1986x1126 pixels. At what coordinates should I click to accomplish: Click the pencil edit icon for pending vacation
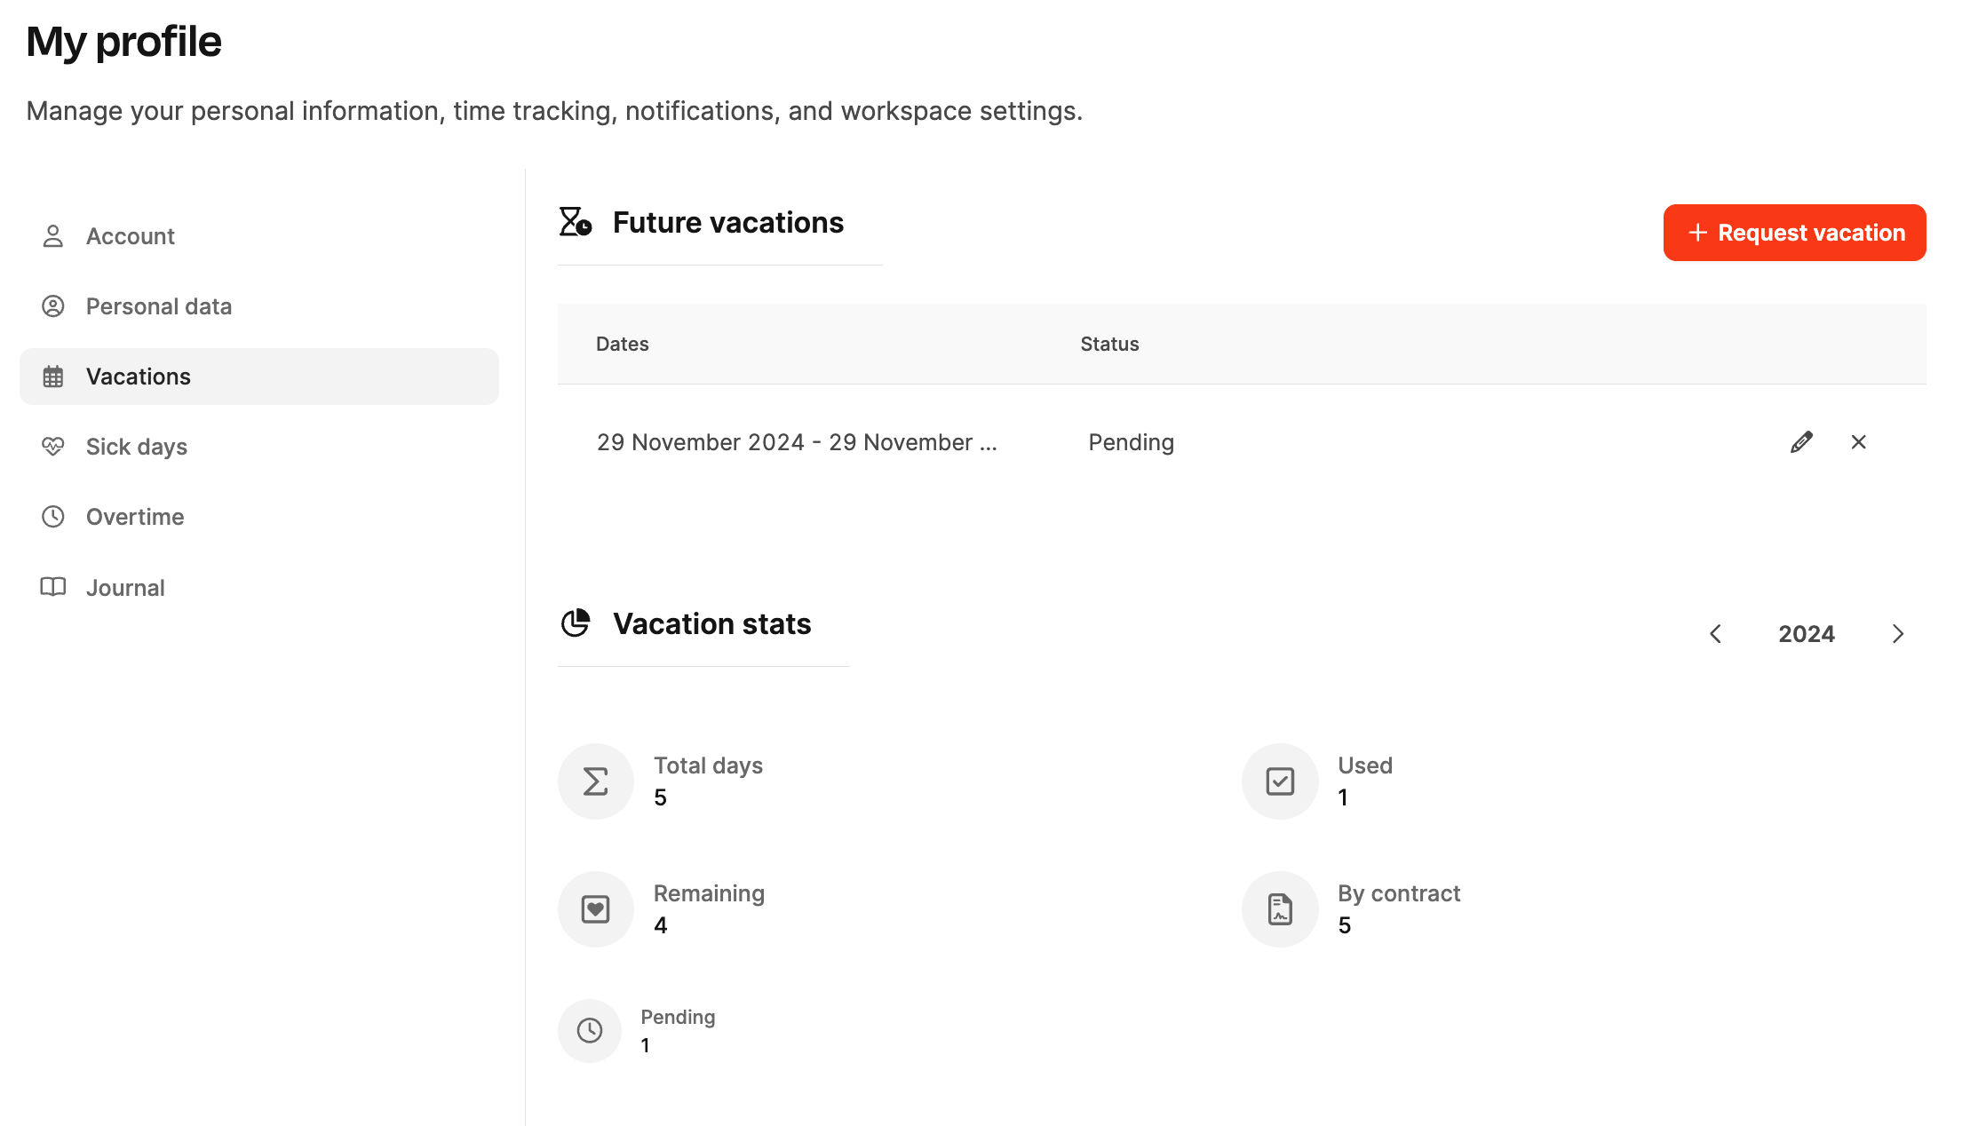1801,442
